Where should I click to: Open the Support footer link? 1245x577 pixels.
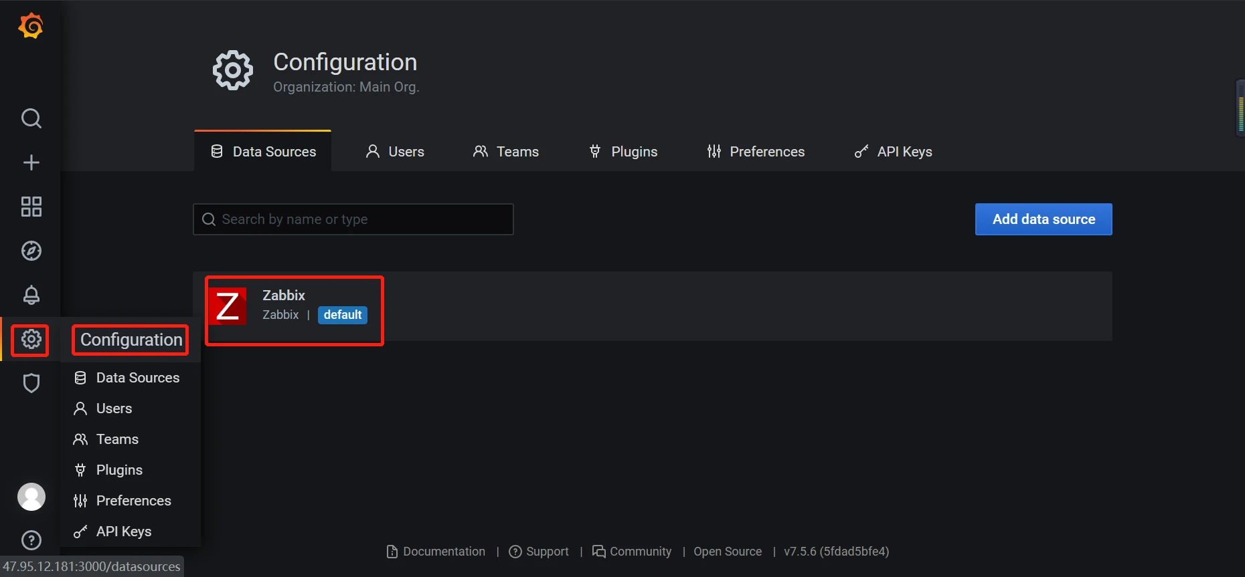539,552
